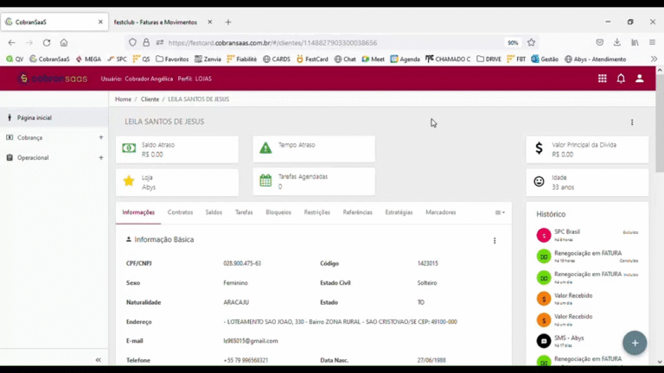Open the browser hamburger menu
This screenshot has height=373, width=664.
pyautogui.click(x=652, y=42)
